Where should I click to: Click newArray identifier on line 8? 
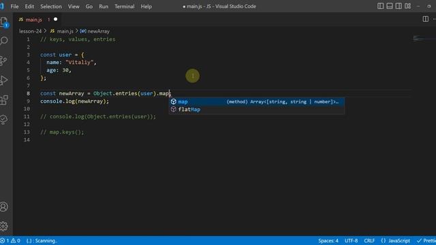click(71, 93)
